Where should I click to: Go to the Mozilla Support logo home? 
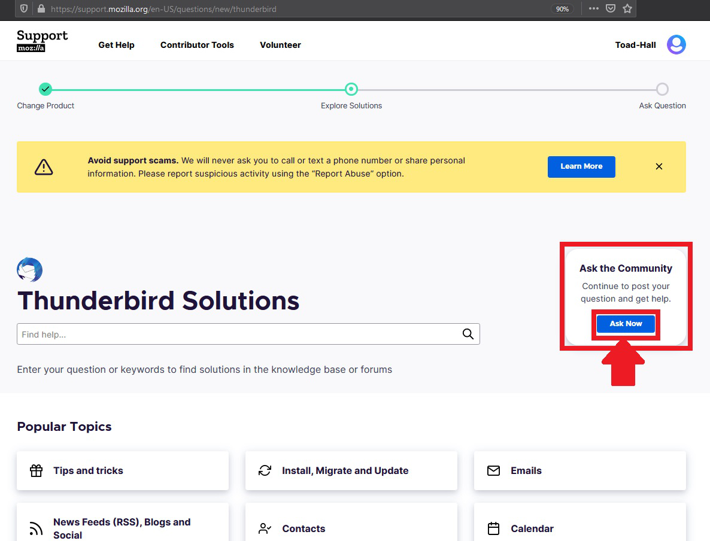[x=42, y=41]
